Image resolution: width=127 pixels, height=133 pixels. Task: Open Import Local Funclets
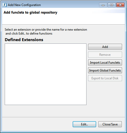(x=105, y=63)
